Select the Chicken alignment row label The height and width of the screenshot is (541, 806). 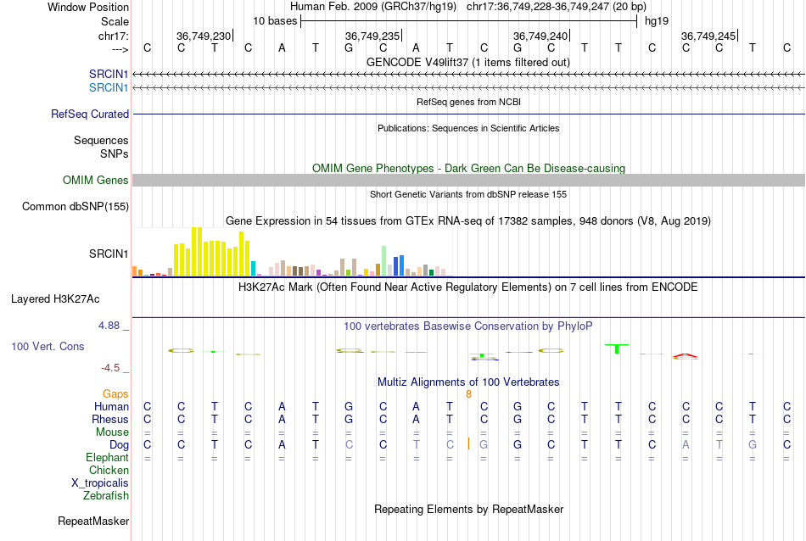(109, 470)
